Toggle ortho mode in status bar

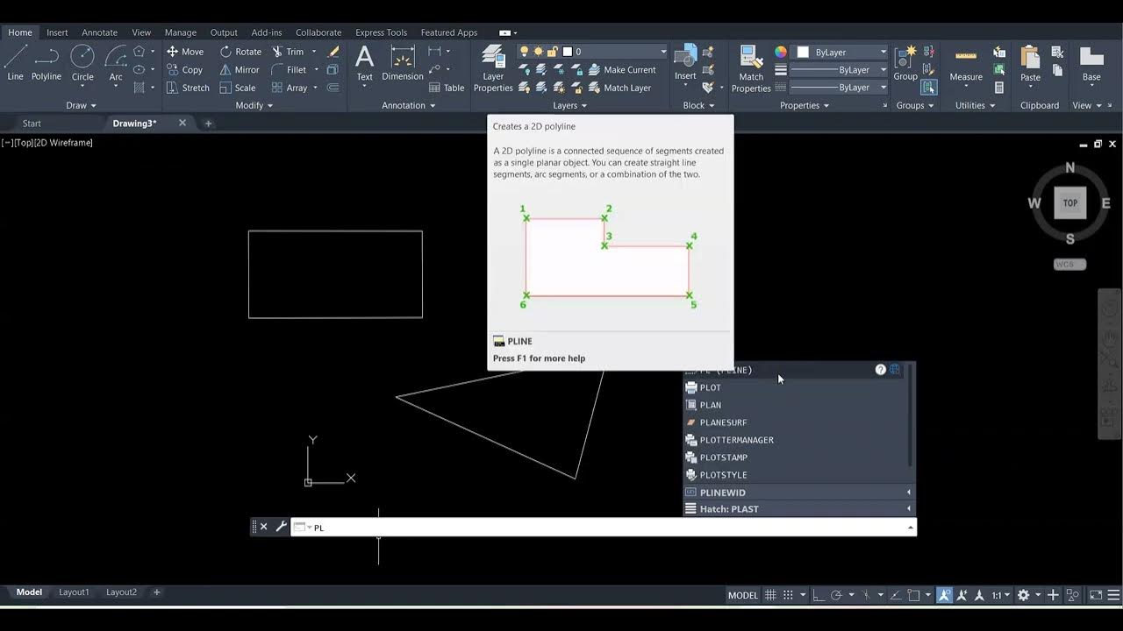point(818,595)
